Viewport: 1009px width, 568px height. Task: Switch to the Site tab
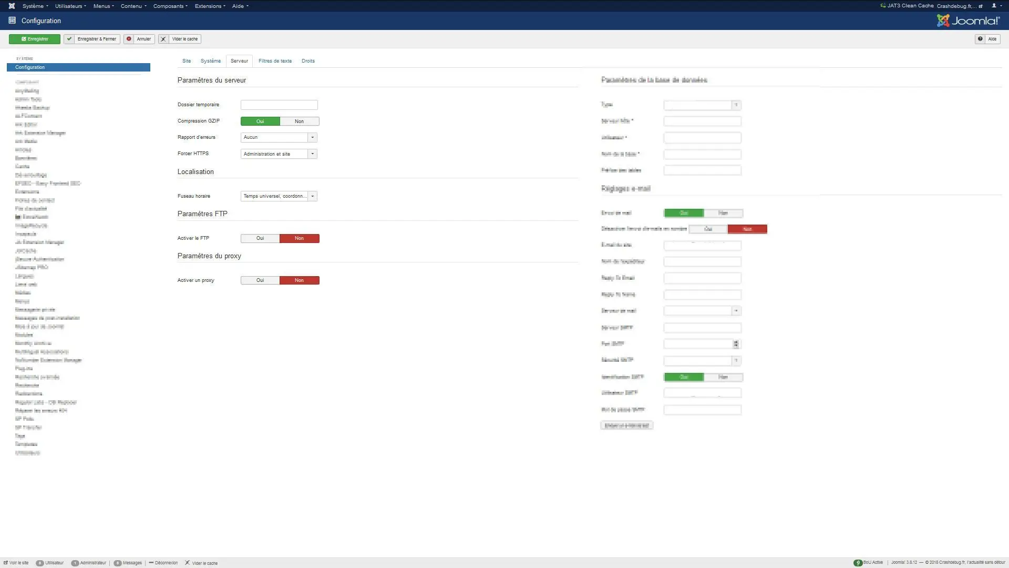(187, 61)
